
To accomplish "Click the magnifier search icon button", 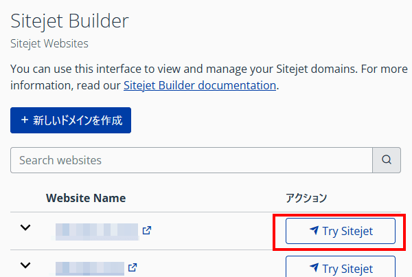I will [387, 160].
